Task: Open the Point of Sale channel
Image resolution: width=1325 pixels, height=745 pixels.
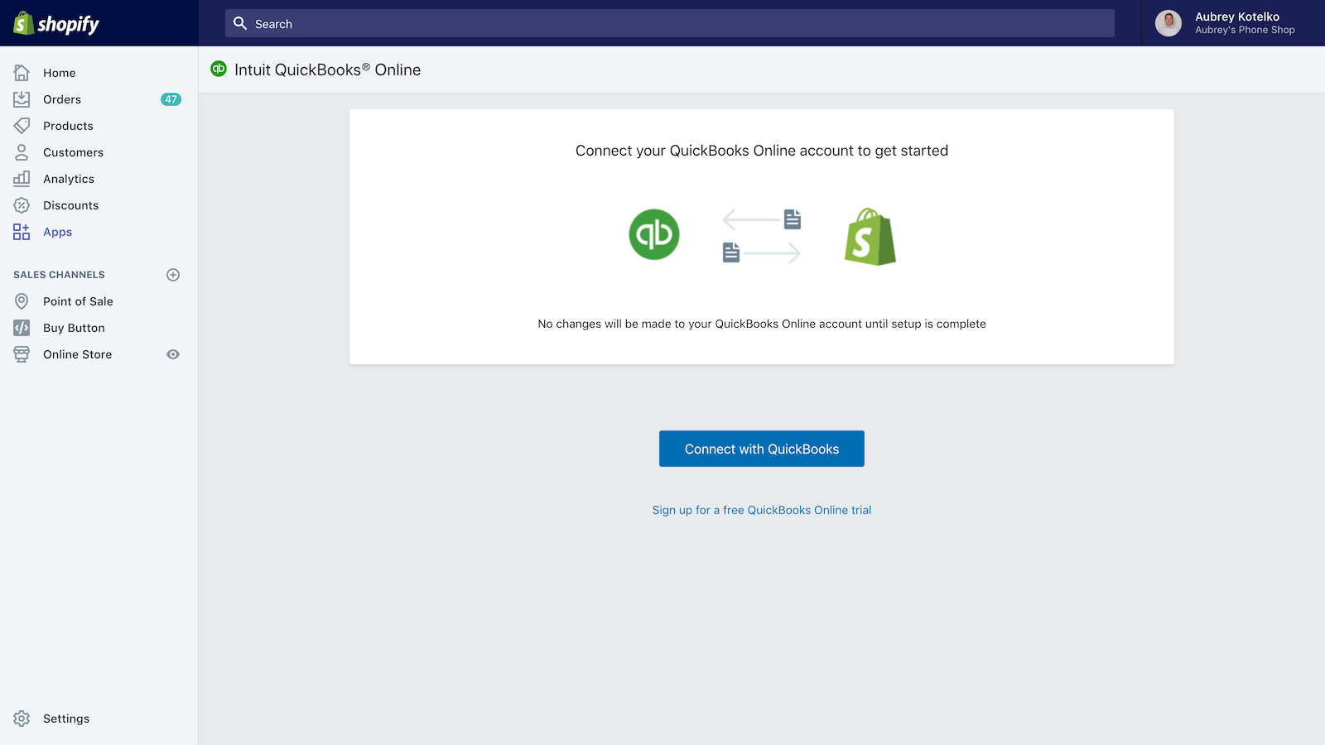Action: [x=78, y=301]
